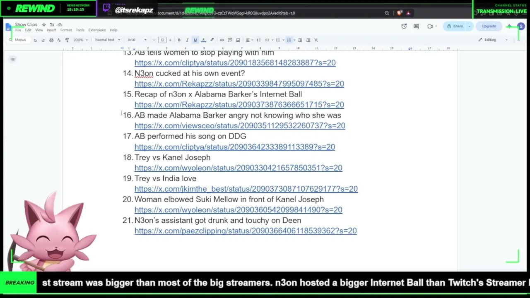Add a comment from the toolbar
This screenshot has height=298, width=530.
coord(230,40)
